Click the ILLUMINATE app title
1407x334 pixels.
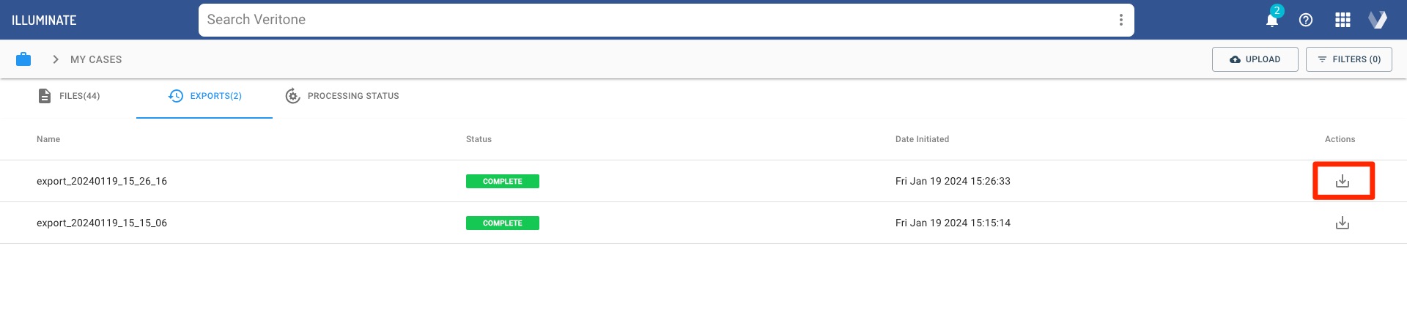point(44,20)
